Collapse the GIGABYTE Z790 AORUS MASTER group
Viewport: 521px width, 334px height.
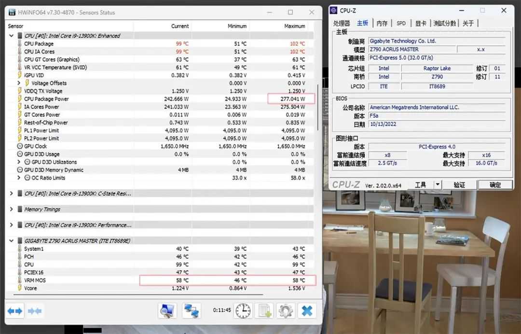(x=12, y=240)
